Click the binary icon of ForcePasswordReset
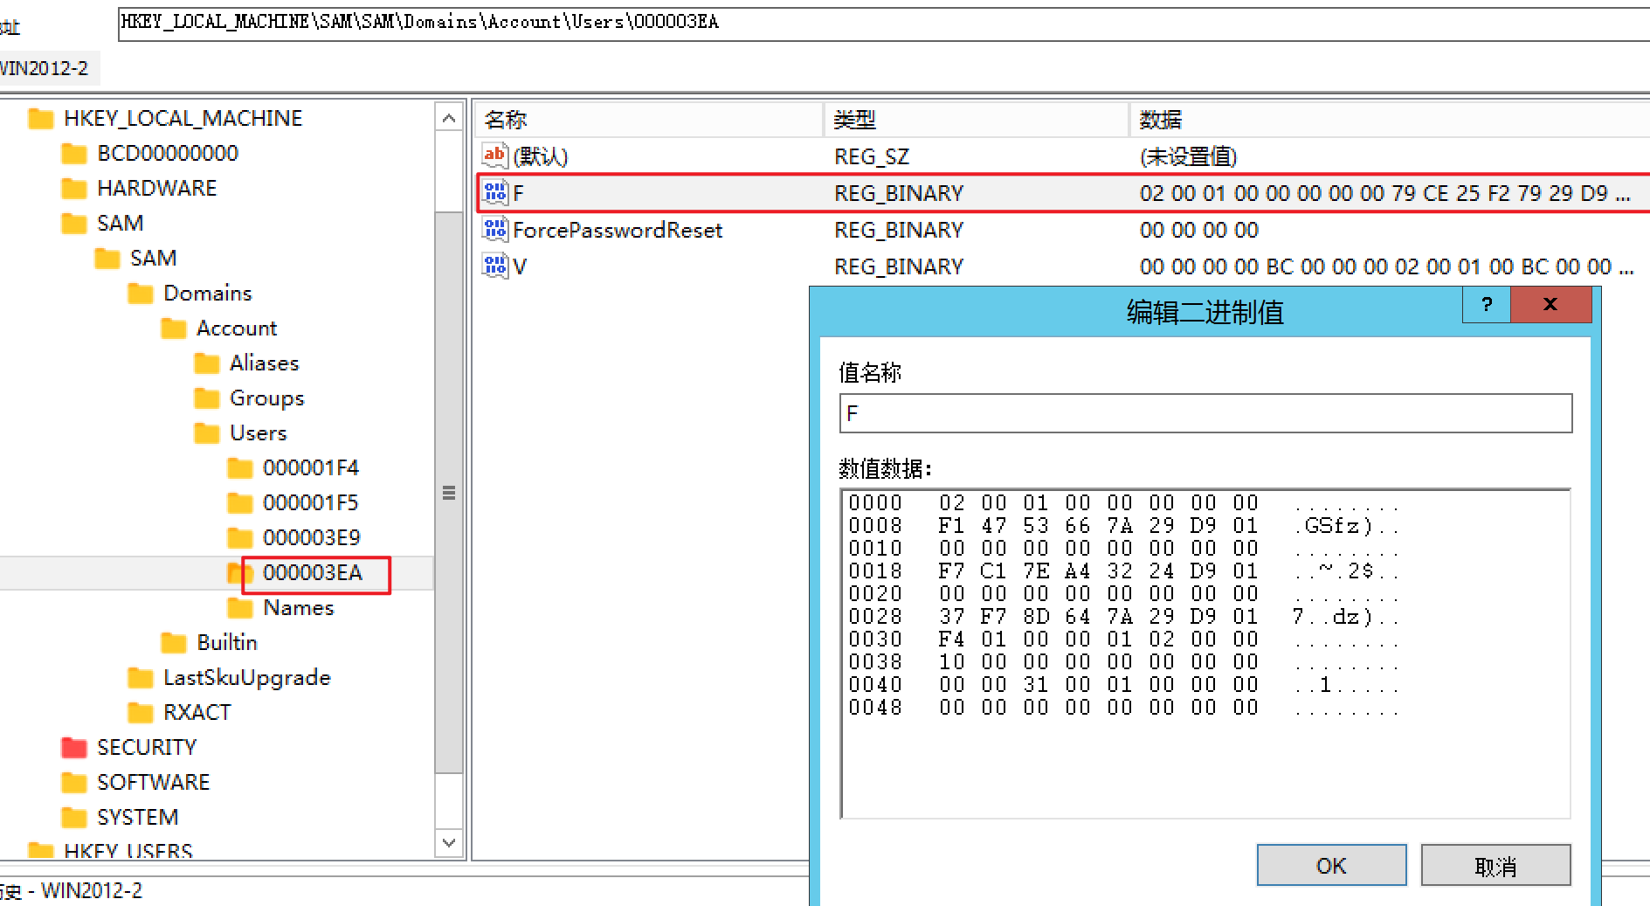This screenshot has height=906, width=1650. [494, 229]
